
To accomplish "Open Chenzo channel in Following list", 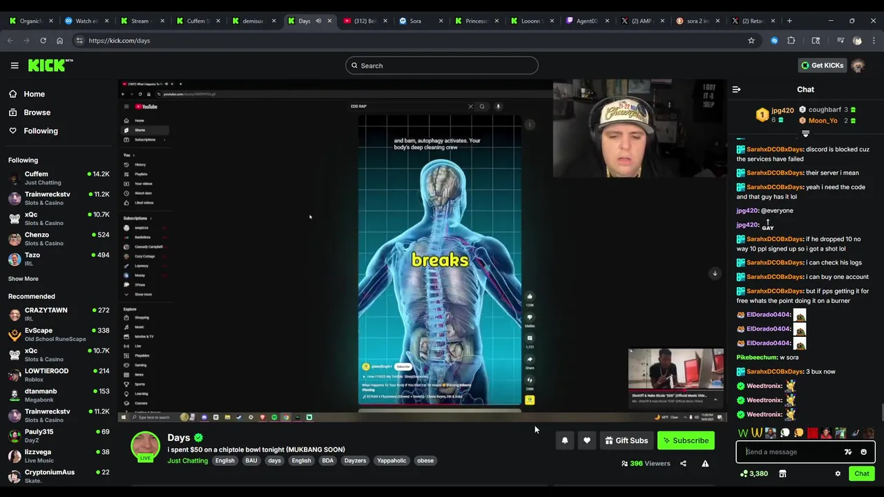I will pyautogui.click(x=59, y=239).
